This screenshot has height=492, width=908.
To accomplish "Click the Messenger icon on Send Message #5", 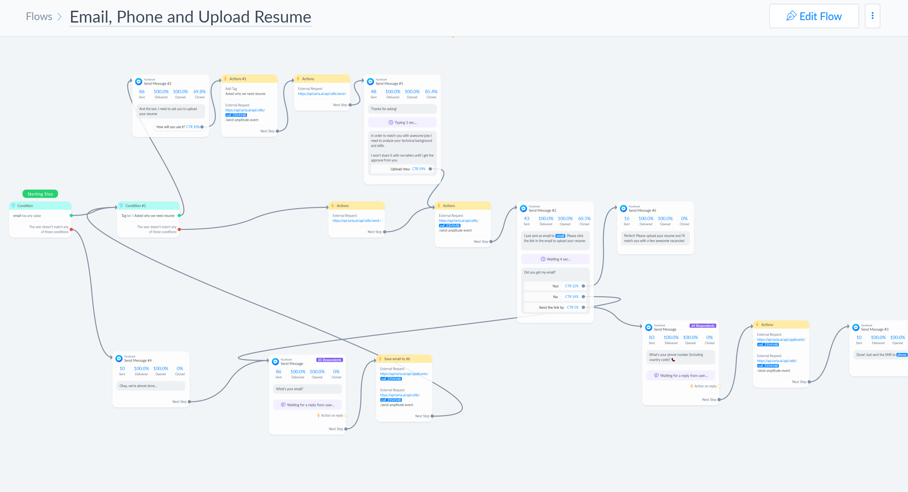I will 371,82.
